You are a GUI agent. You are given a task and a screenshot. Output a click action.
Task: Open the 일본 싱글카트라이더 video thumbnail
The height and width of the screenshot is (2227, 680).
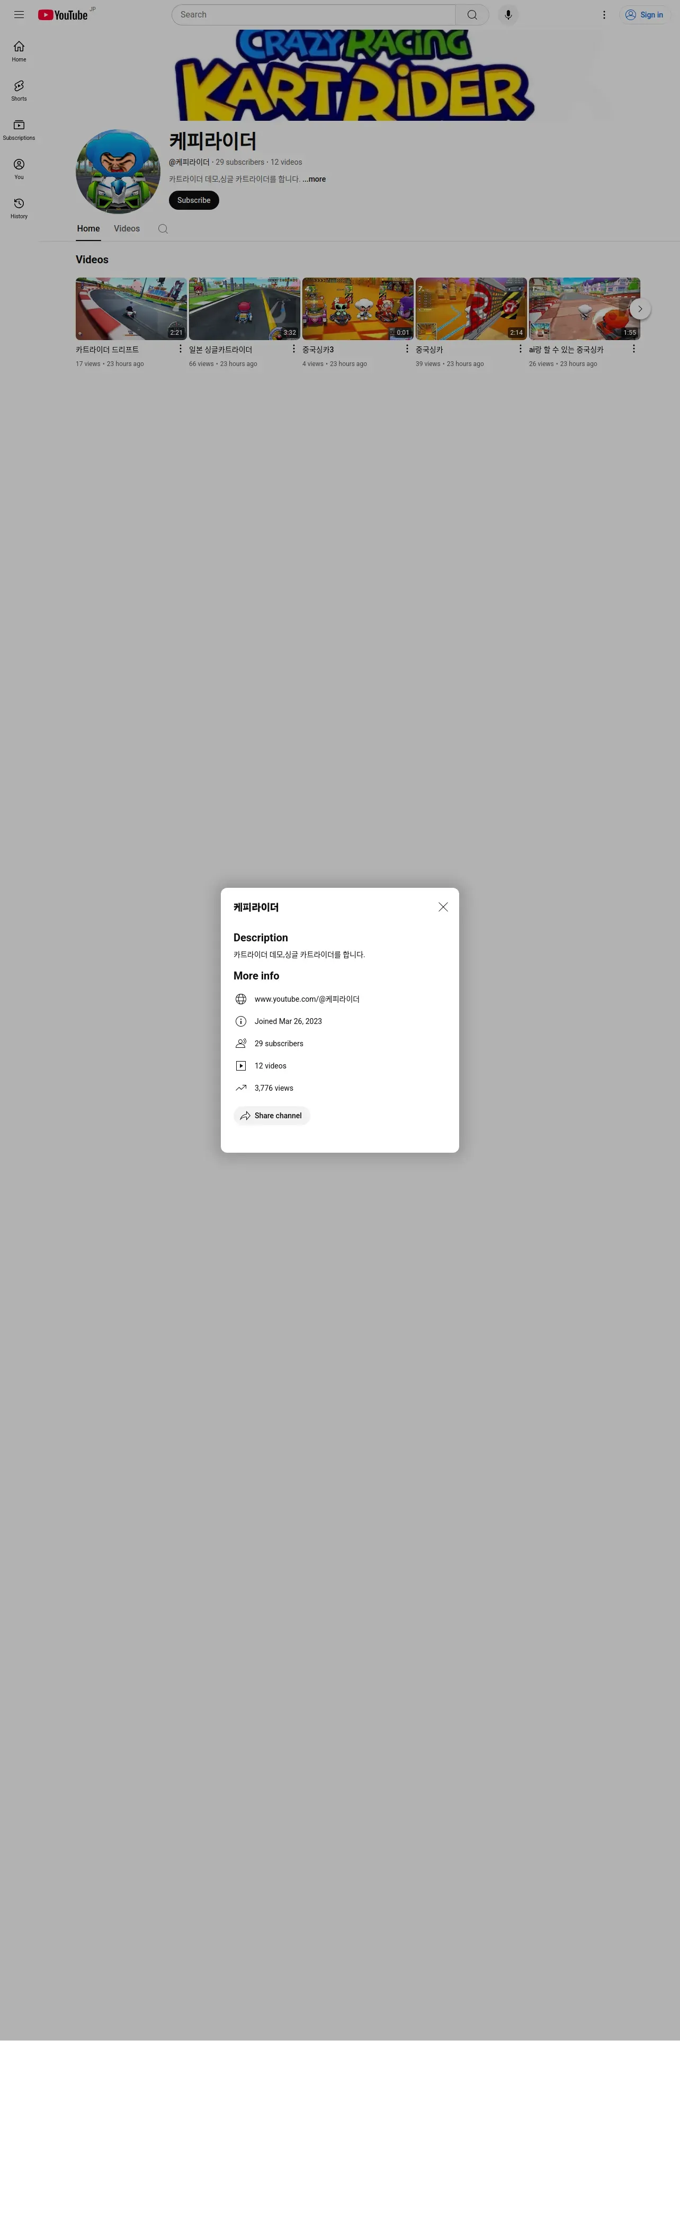pos(245,309)
